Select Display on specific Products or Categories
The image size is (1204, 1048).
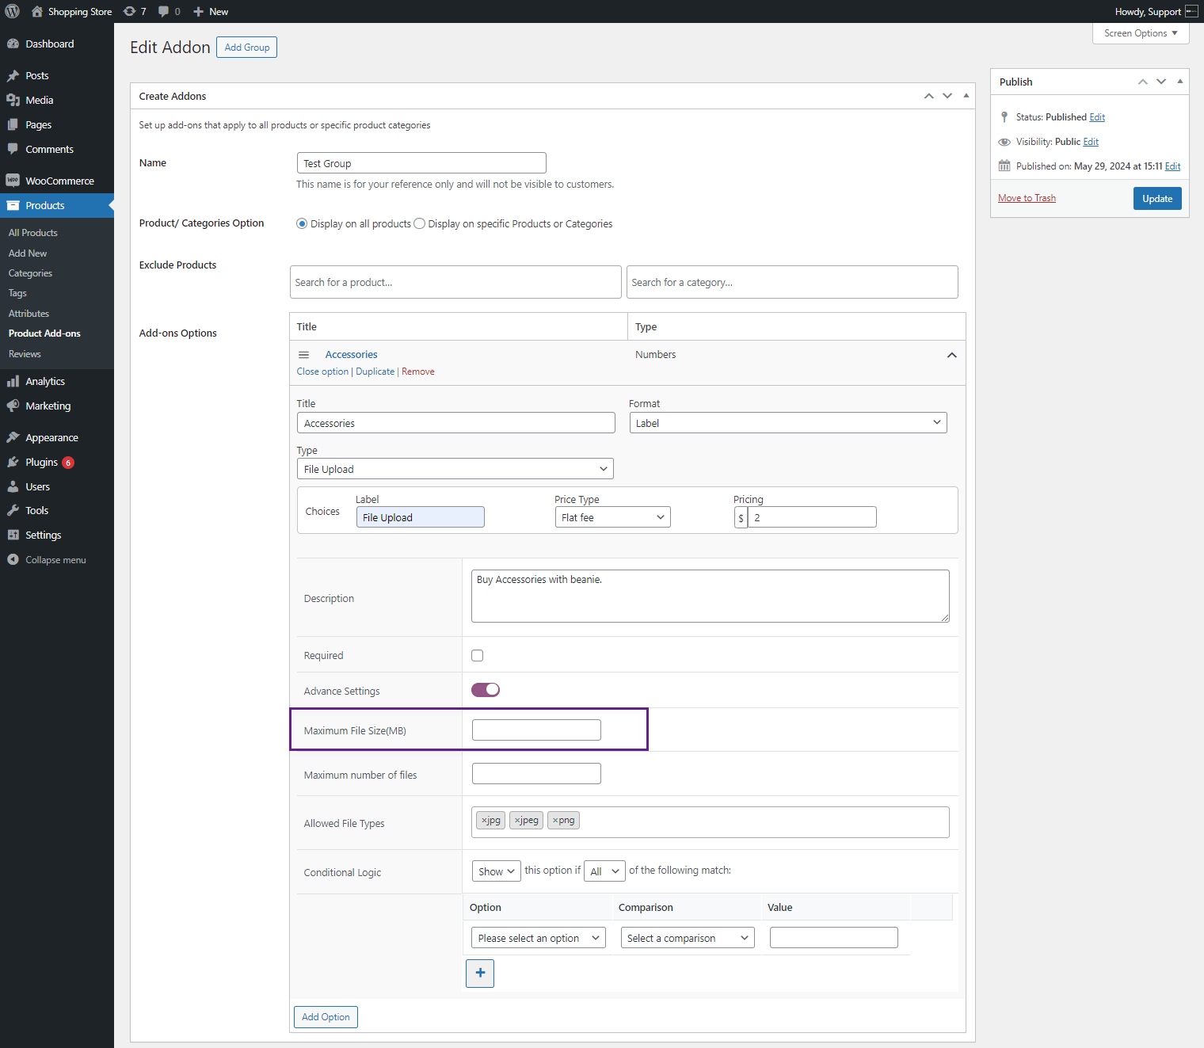(420, 223)
